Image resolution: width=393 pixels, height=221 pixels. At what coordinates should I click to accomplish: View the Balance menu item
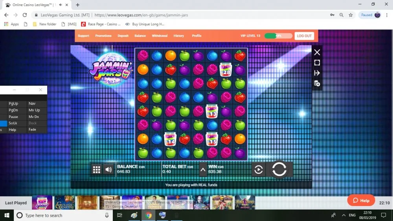[x=140, y=36]
